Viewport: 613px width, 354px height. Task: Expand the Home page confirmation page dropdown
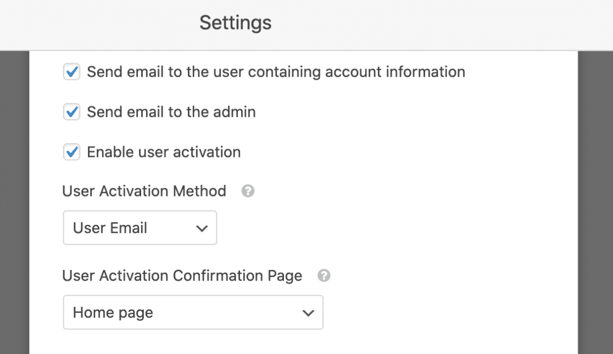coord(193,312)
